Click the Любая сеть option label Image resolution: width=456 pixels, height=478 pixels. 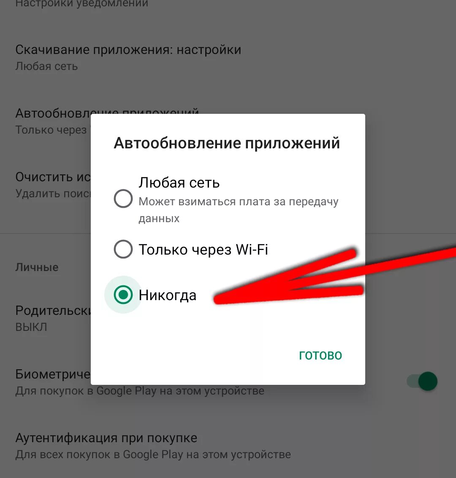(179, 183)
